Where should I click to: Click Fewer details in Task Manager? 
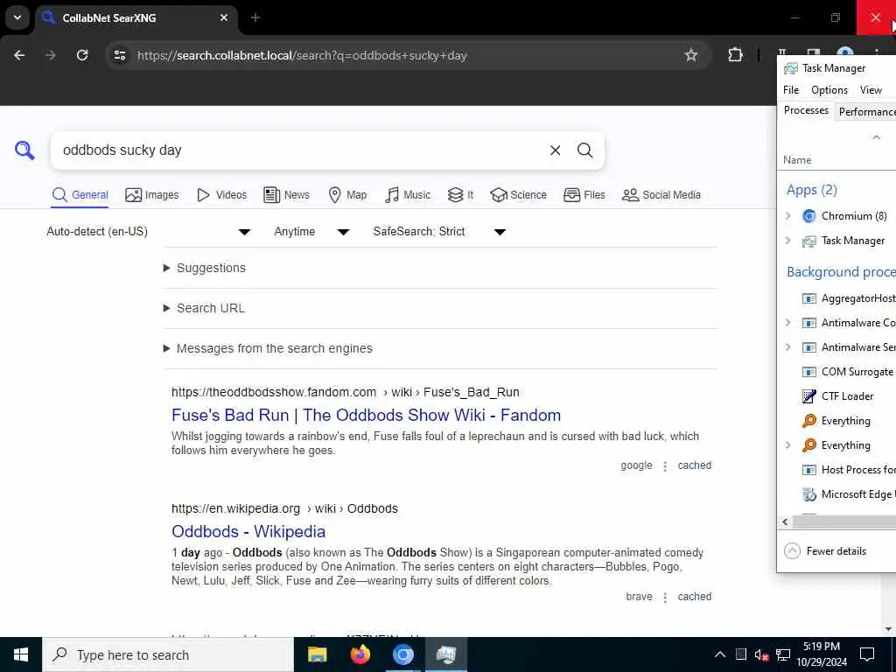coord(826,551)
